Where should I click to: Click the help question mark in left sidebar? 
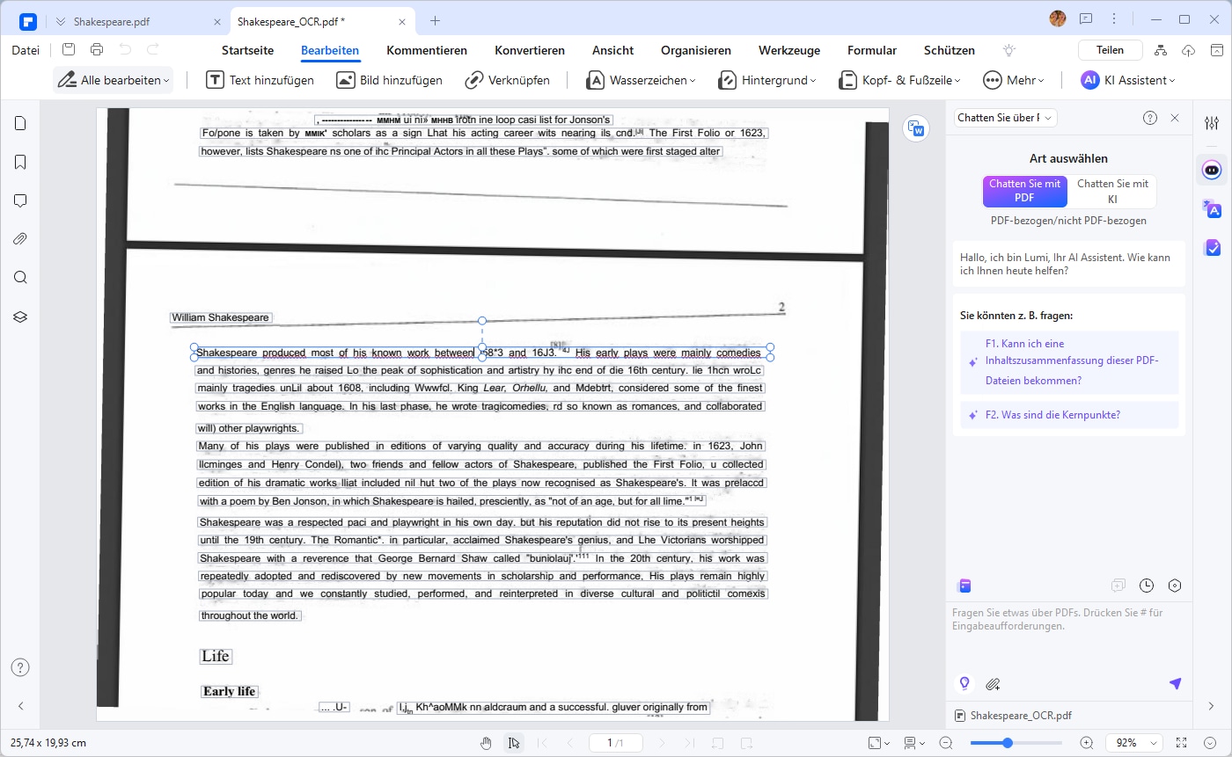click(x=20, y=667)
